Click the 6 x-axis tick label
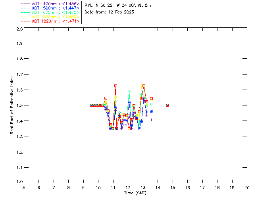Screen dimensions: 254x203 (39, 188)
